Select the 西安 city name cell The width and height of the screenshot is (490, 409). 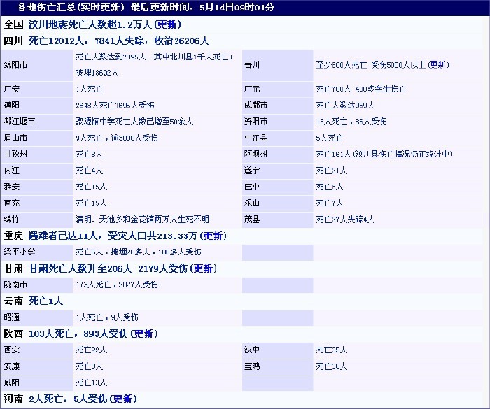pos(12,350)
